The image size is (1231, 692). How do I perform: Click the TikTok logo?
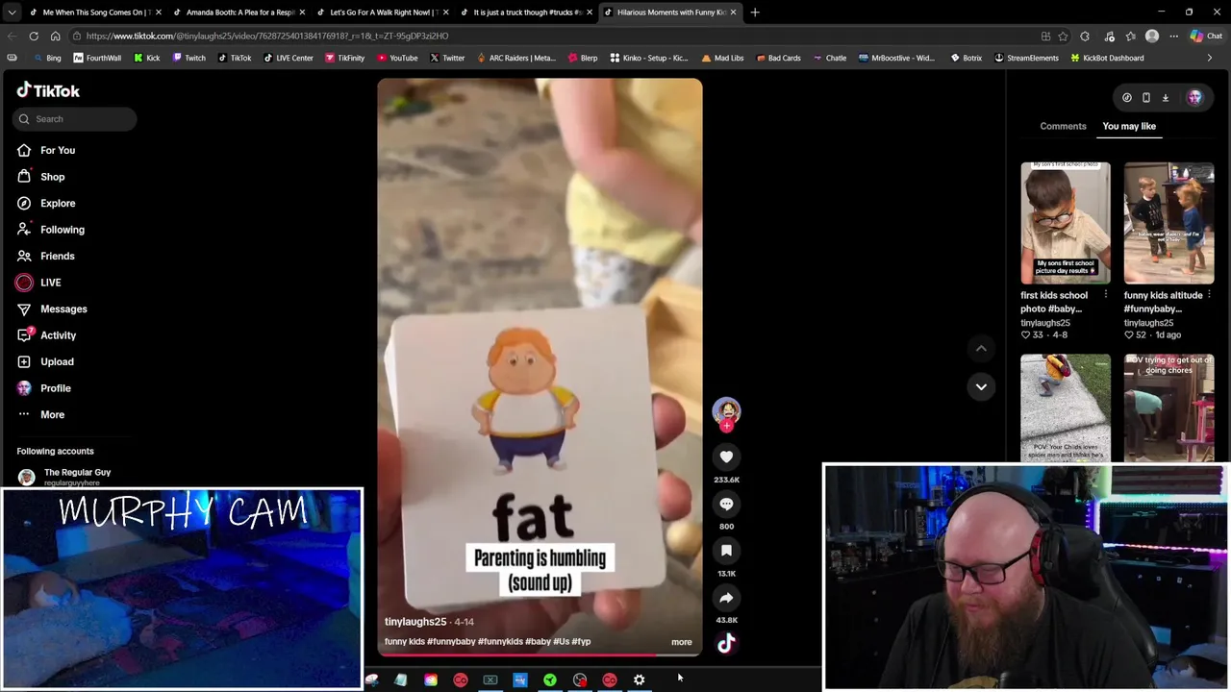[x=48, y=90]
